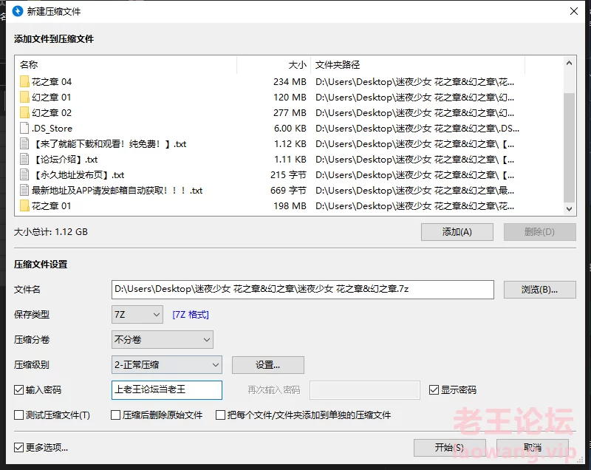Select 【永久地址发布页】.txt file name
The height and width of the screenshot is (470, 591).
click(78, 175)
